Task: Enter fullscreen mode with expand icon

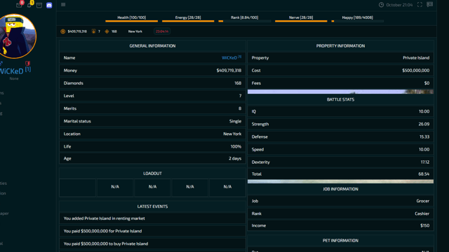Action: [420, 5]
